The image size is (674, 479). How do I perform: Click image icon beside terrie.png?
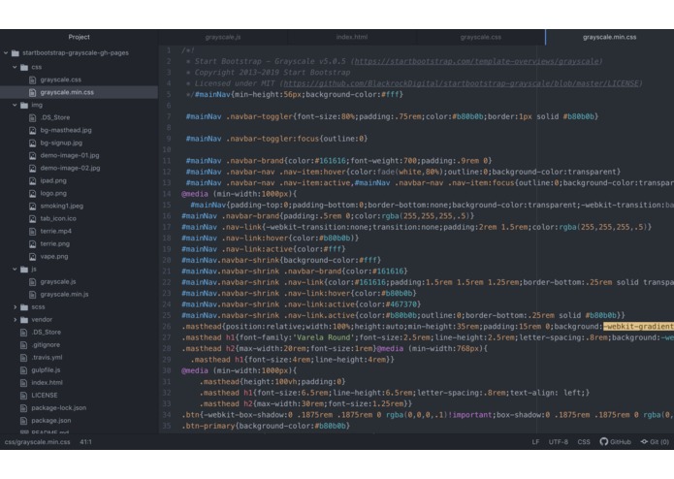point(32,243)
